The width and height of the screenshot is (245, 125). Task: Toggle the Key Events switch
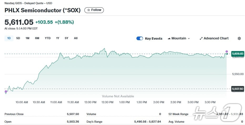point(140,38)
